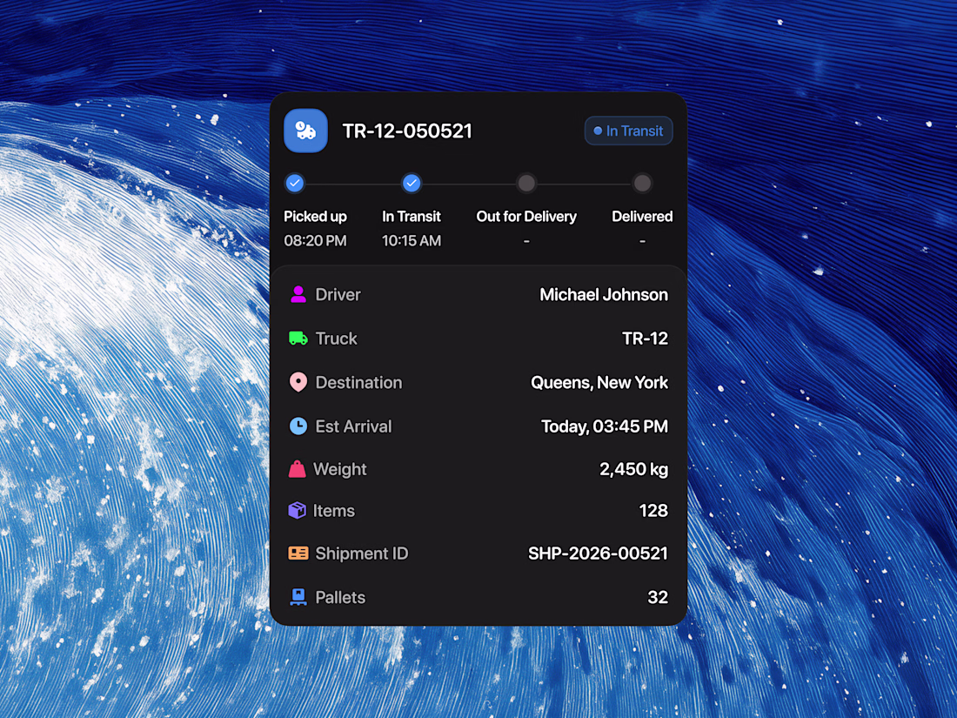
Task: Select the Out for Delivery step circle
Action: (526, 183)
